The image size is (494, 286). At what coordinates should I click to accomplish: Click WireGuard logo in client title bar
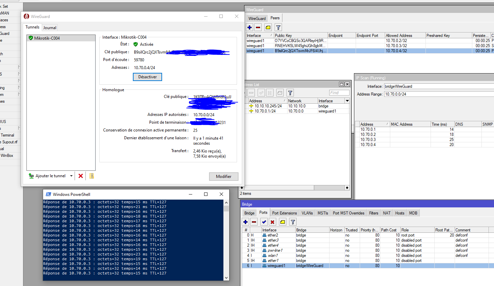click(26, 16)
